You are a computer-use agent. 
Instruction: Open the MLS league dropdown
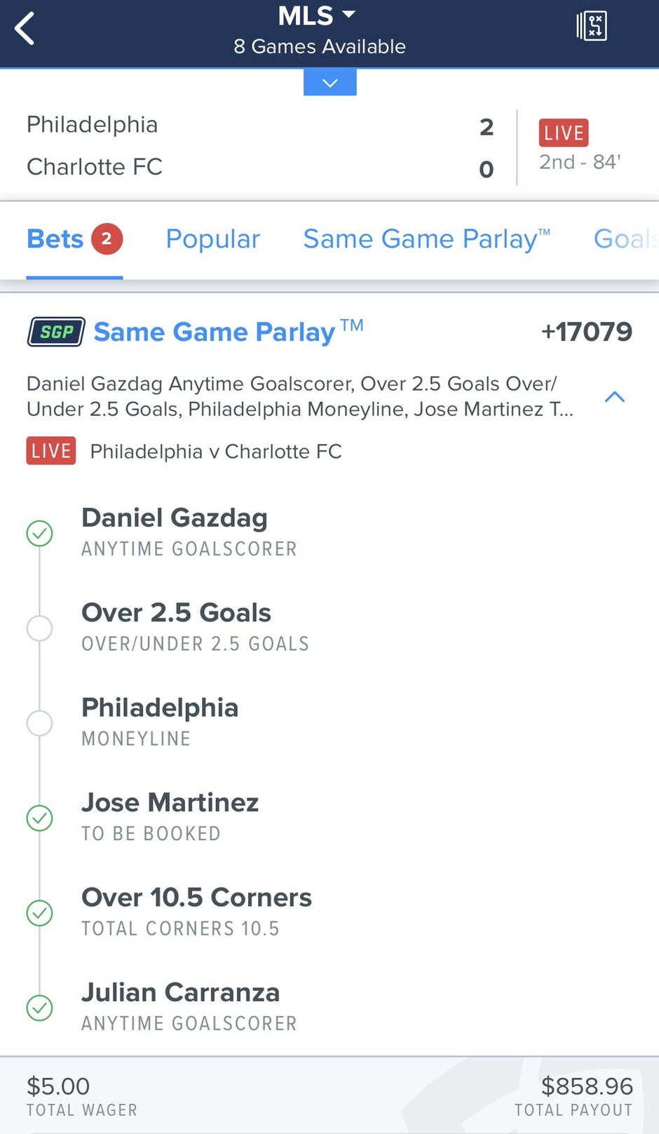317,16
